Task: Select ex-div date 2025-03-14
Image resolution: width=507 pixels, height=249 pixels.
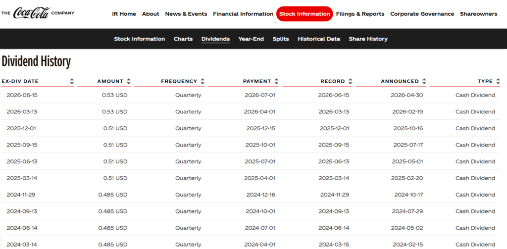Action: click(x=22, y=178)
